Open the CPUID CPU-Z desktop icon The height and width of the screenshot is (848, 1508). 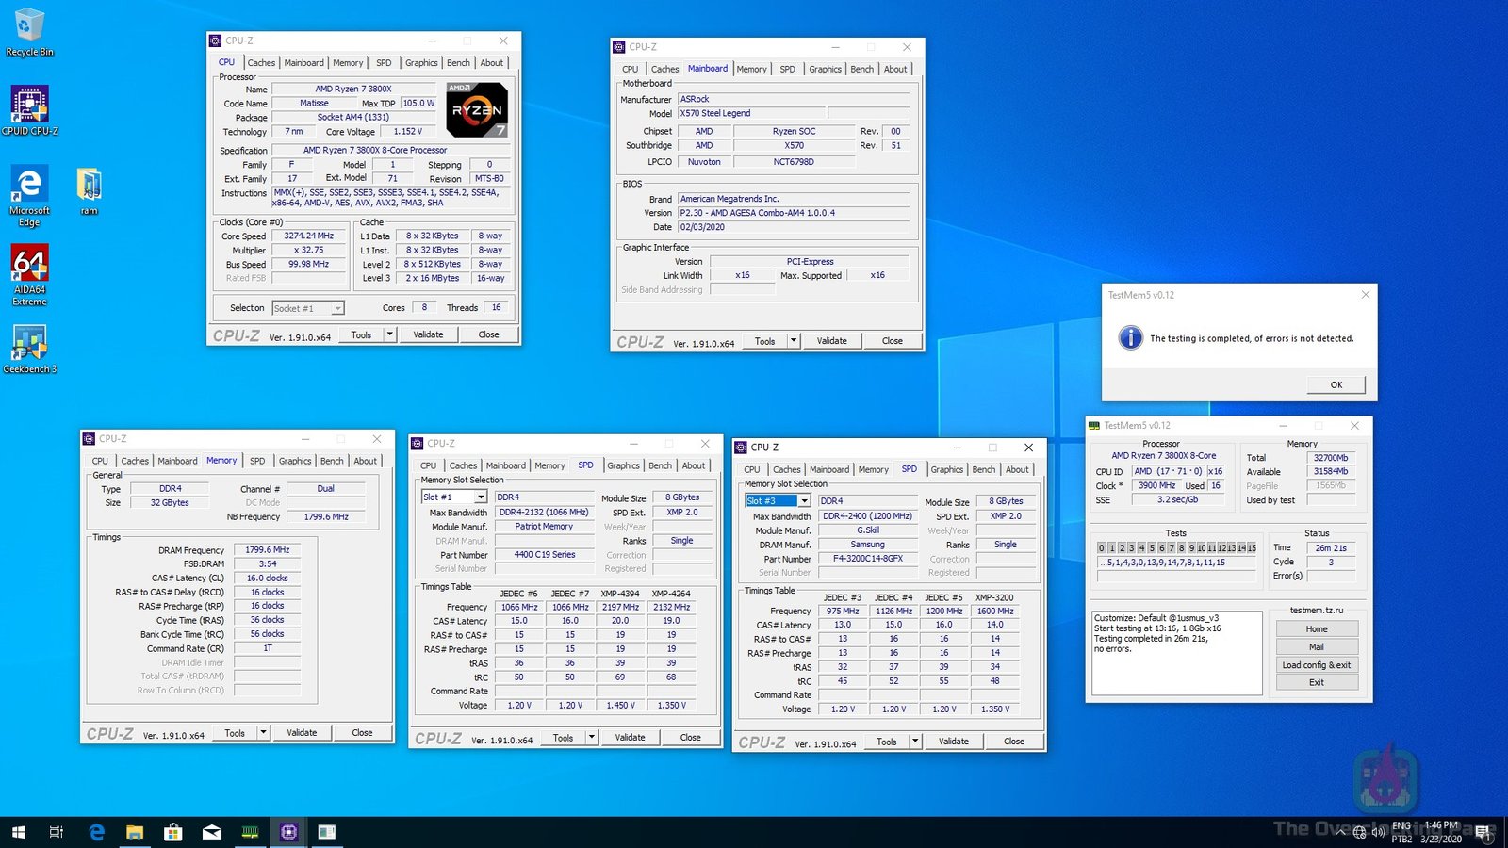coord(29,106)
